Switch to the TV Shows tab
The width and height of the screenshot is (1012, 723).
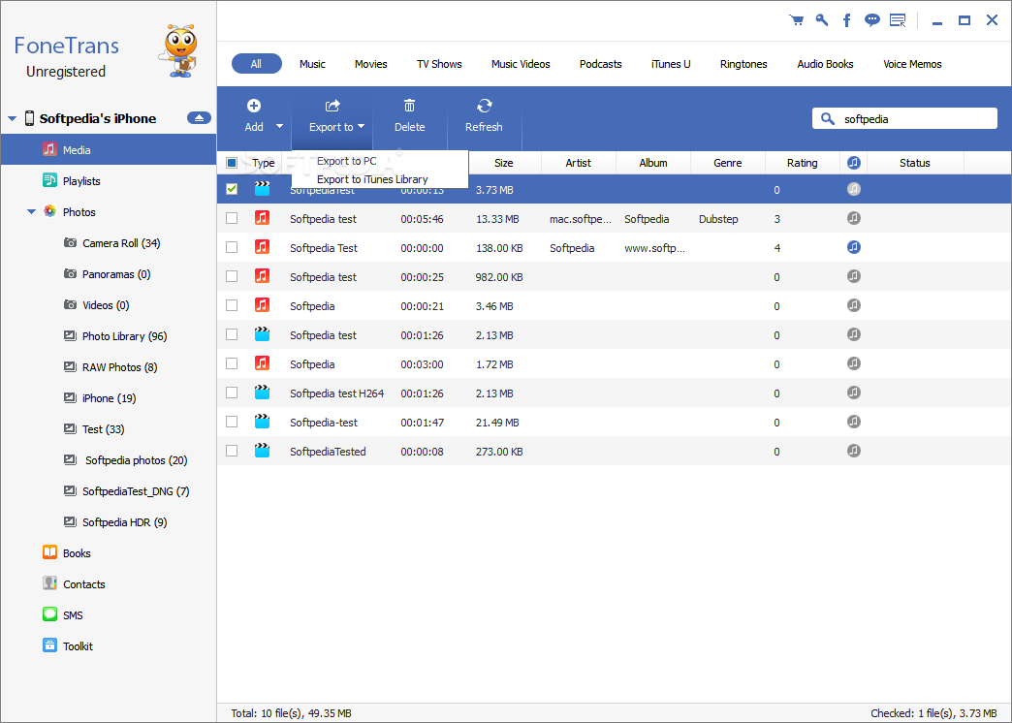[439, 64]
